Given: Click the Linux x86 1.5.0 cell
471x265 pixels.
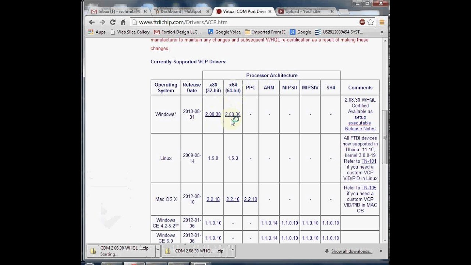Looking at the screenshot, I should coord(213,158).
